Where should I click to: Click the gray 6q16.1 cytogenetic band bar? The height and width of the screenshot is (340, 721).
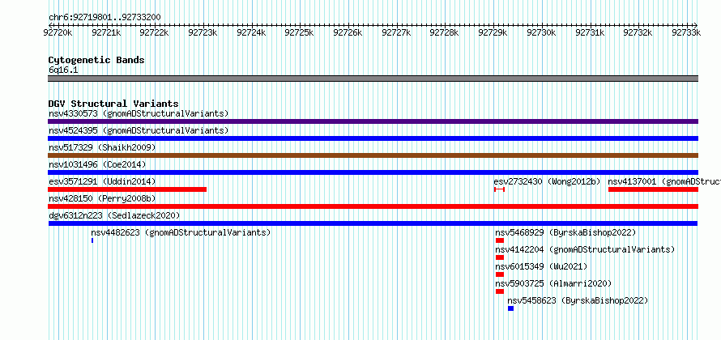(x=373, y=79)
